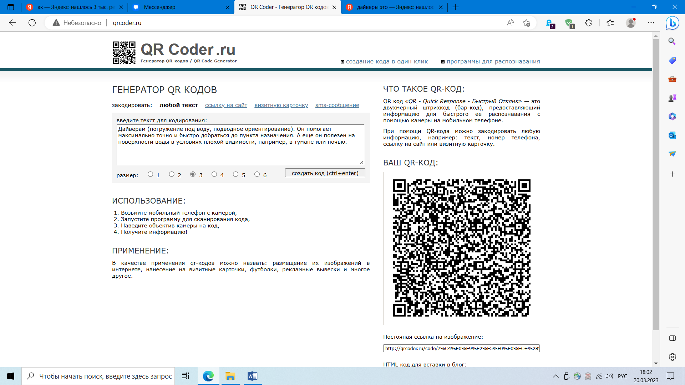Select size radio option 5
This screenshot has width=685, height=385.
(235, 174)
